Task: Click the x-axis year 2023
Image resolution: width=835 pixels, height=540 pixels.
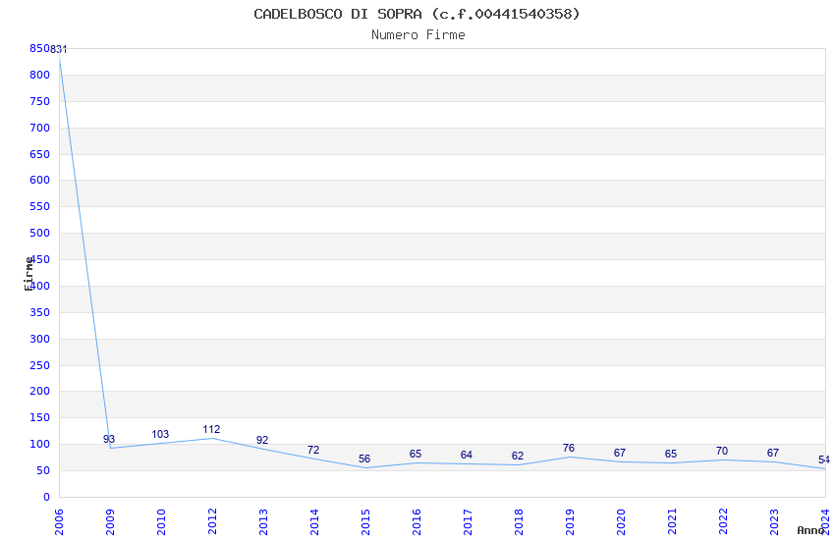Action: pyautogui.click(x=775, y=522)
